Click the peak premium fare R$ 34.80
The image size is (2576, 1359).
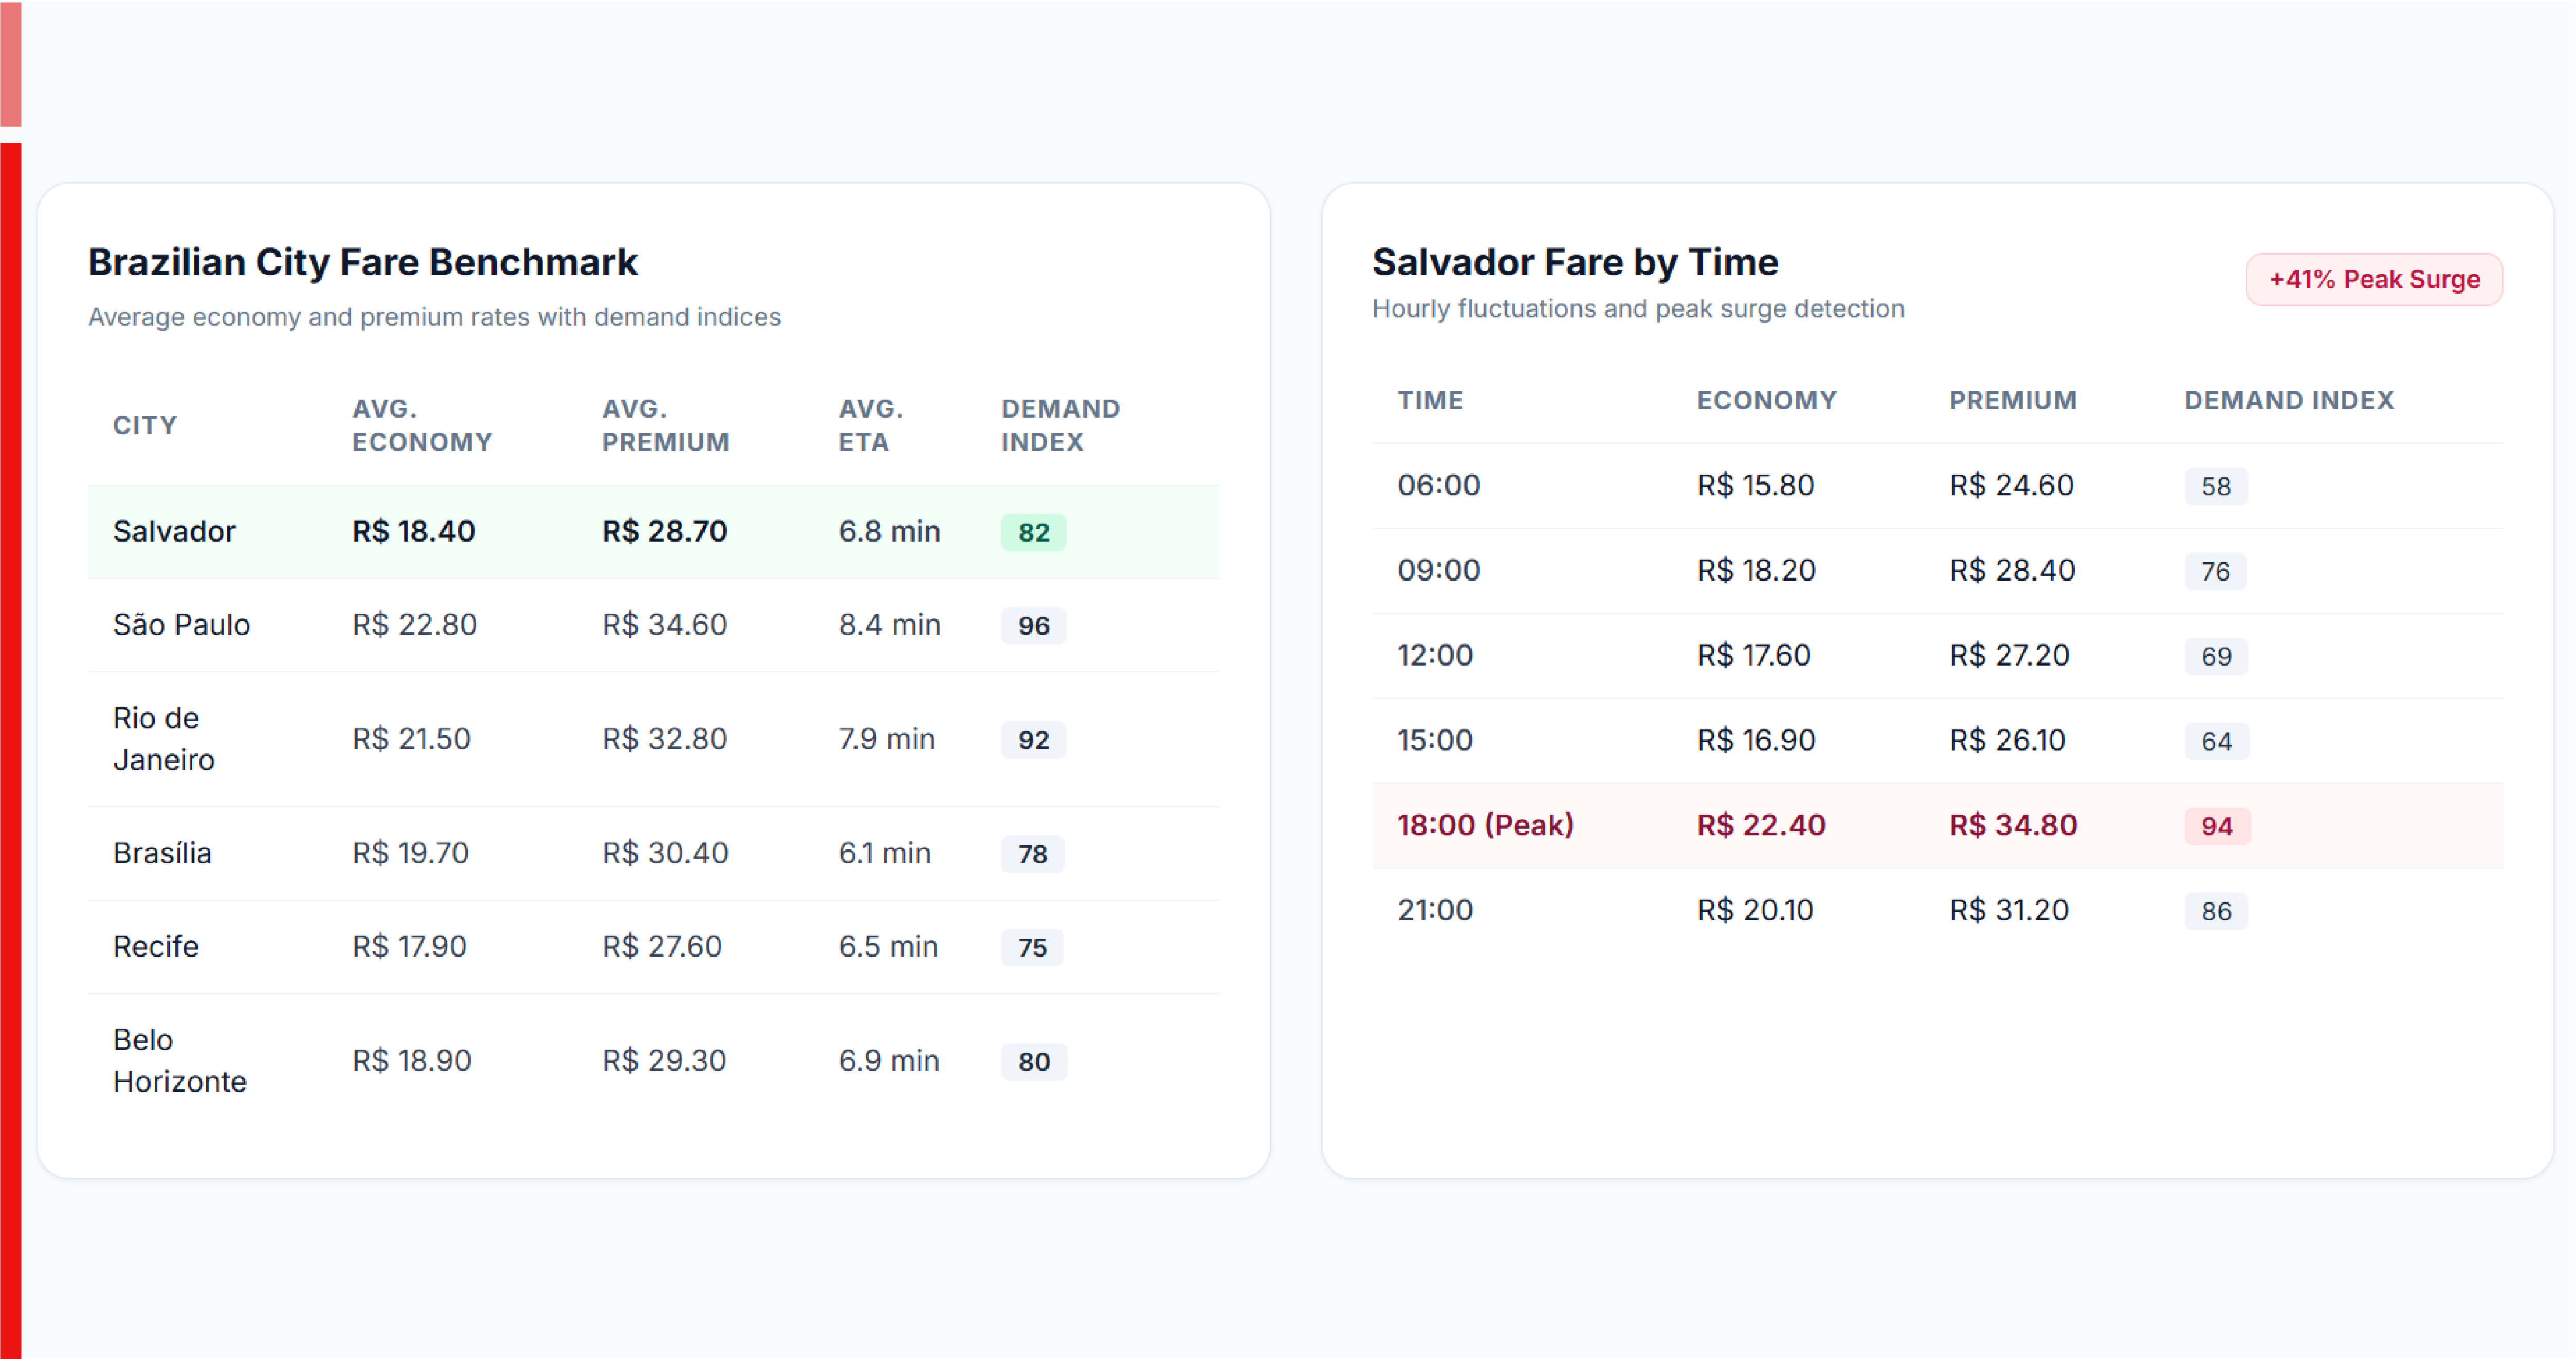[2012, 825]
